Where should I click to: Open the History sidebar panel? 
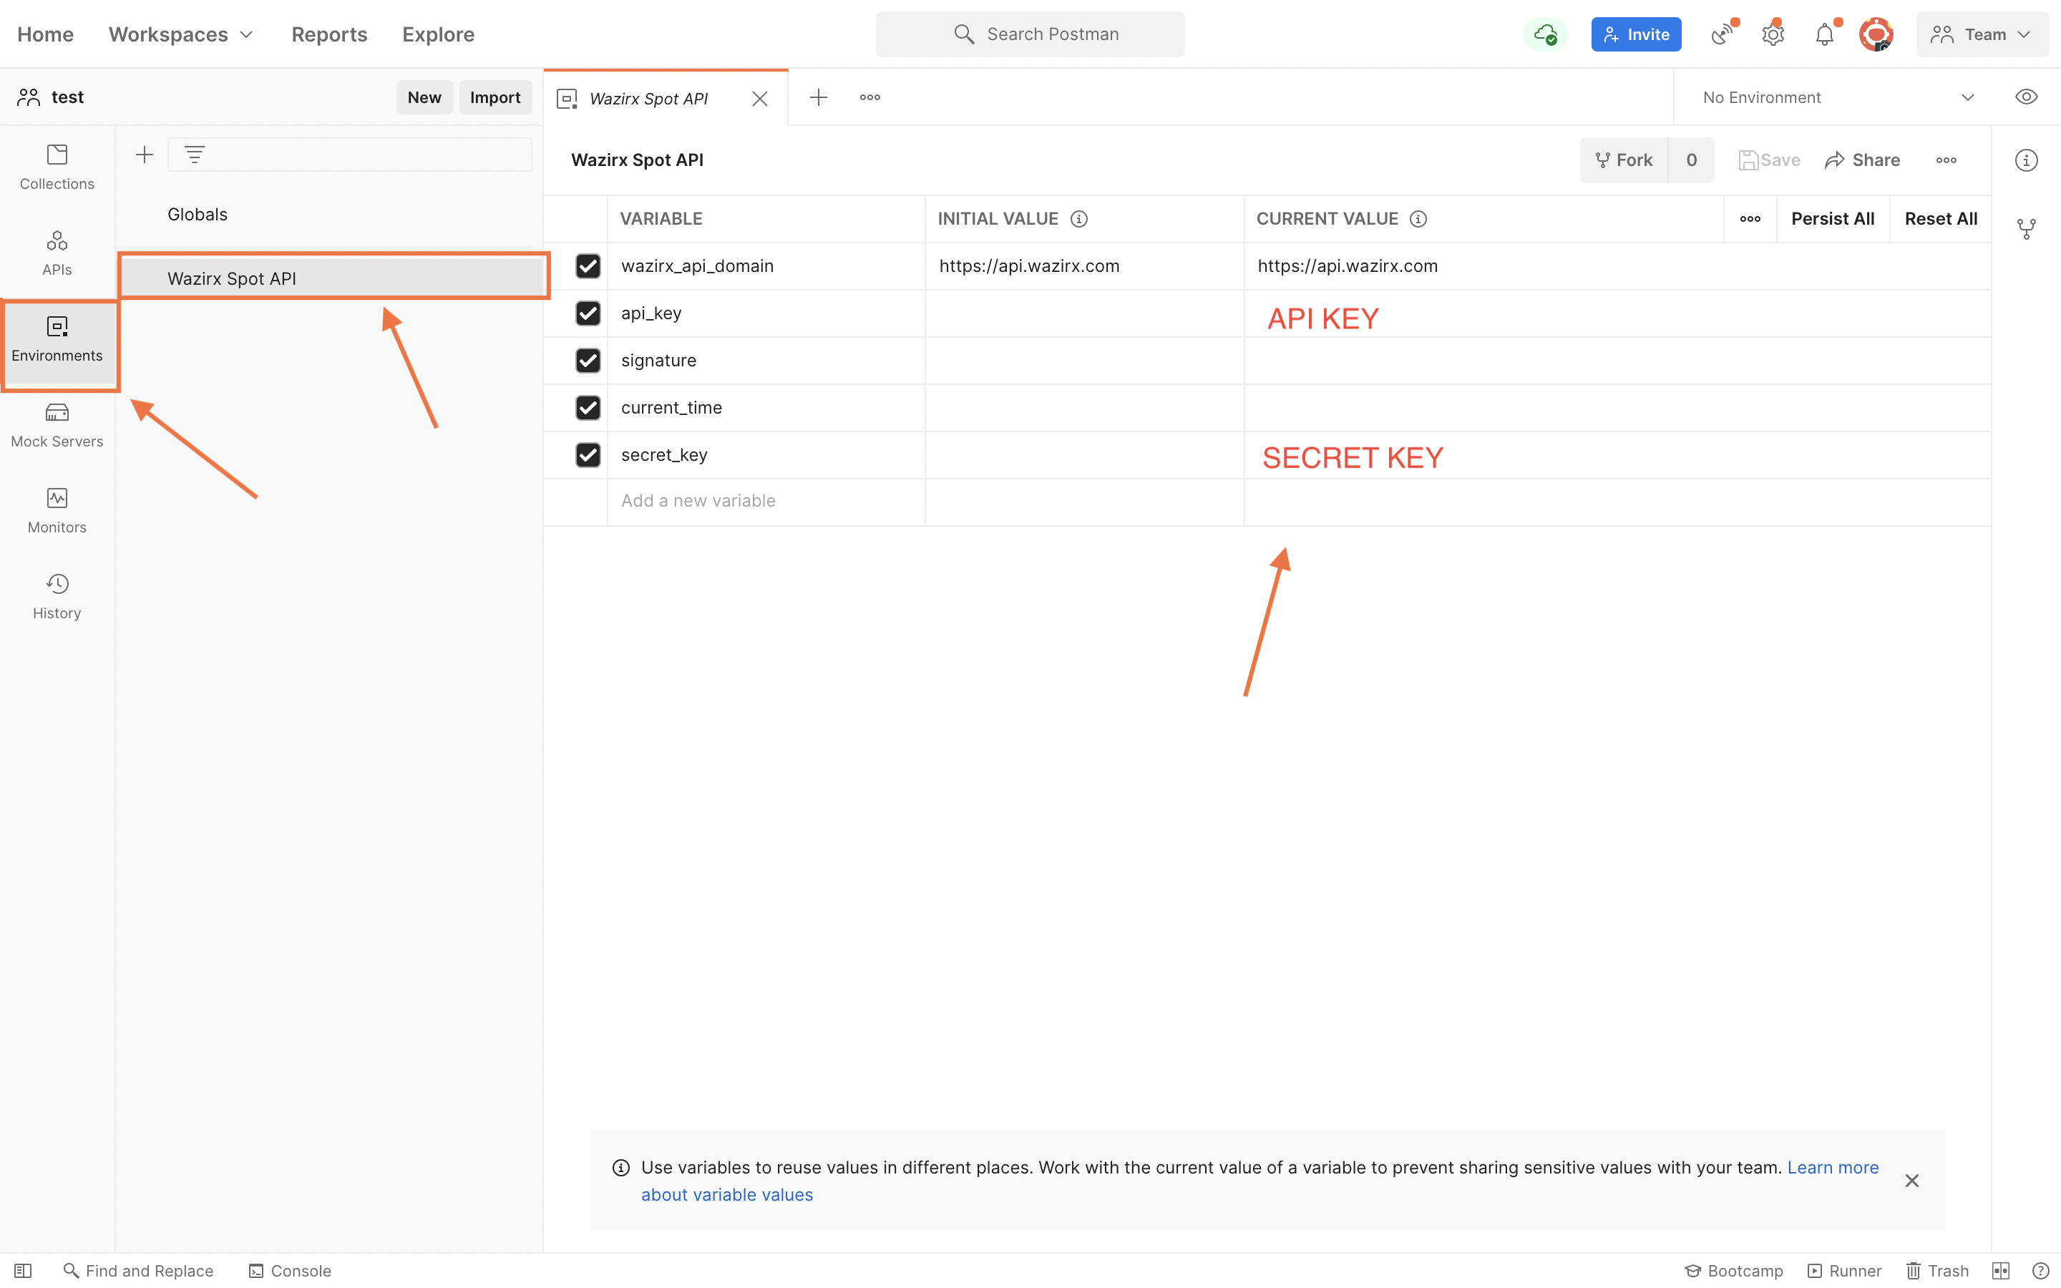pos(57,596)
